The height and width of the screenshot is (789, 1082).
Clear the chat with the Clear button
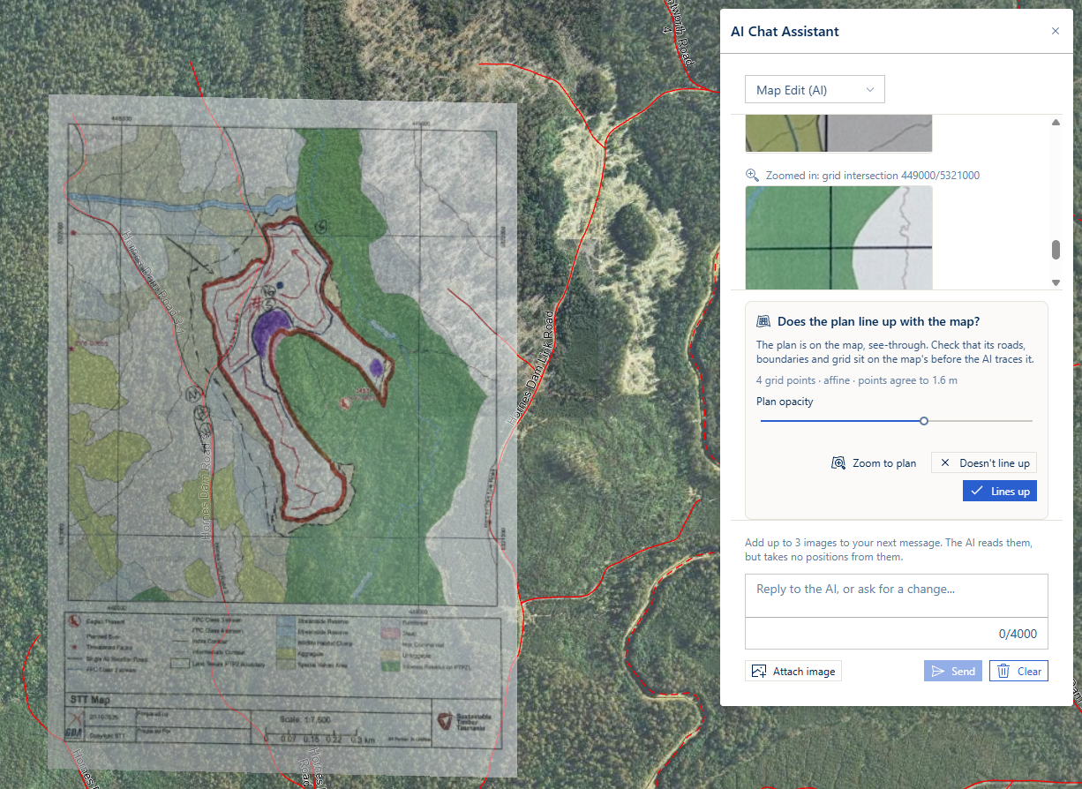coord(1019,671)
